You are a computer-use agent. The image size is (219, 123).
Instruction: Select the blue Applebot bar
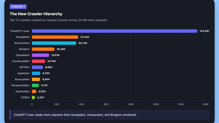[36, 73]
